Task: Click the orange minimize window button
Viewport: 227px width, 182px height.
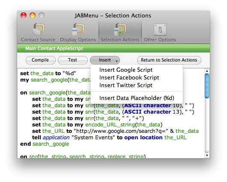Action: coord(33,15)
